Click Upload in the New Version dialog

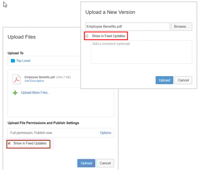164,80
